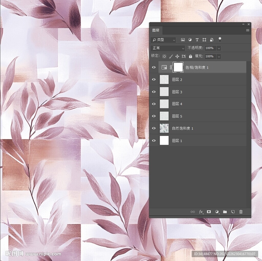The image size is (262, 261).
Task: Click Hue/Saturation adjustment icon on 色相/饱和度 1
Action: (x=164, y=67)
